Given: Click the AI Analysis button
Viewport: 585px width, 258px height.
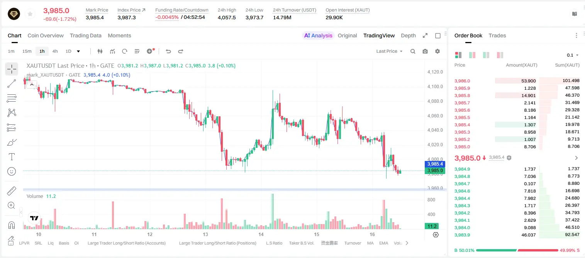Looking at the screenshot, I should click(318, 35).
